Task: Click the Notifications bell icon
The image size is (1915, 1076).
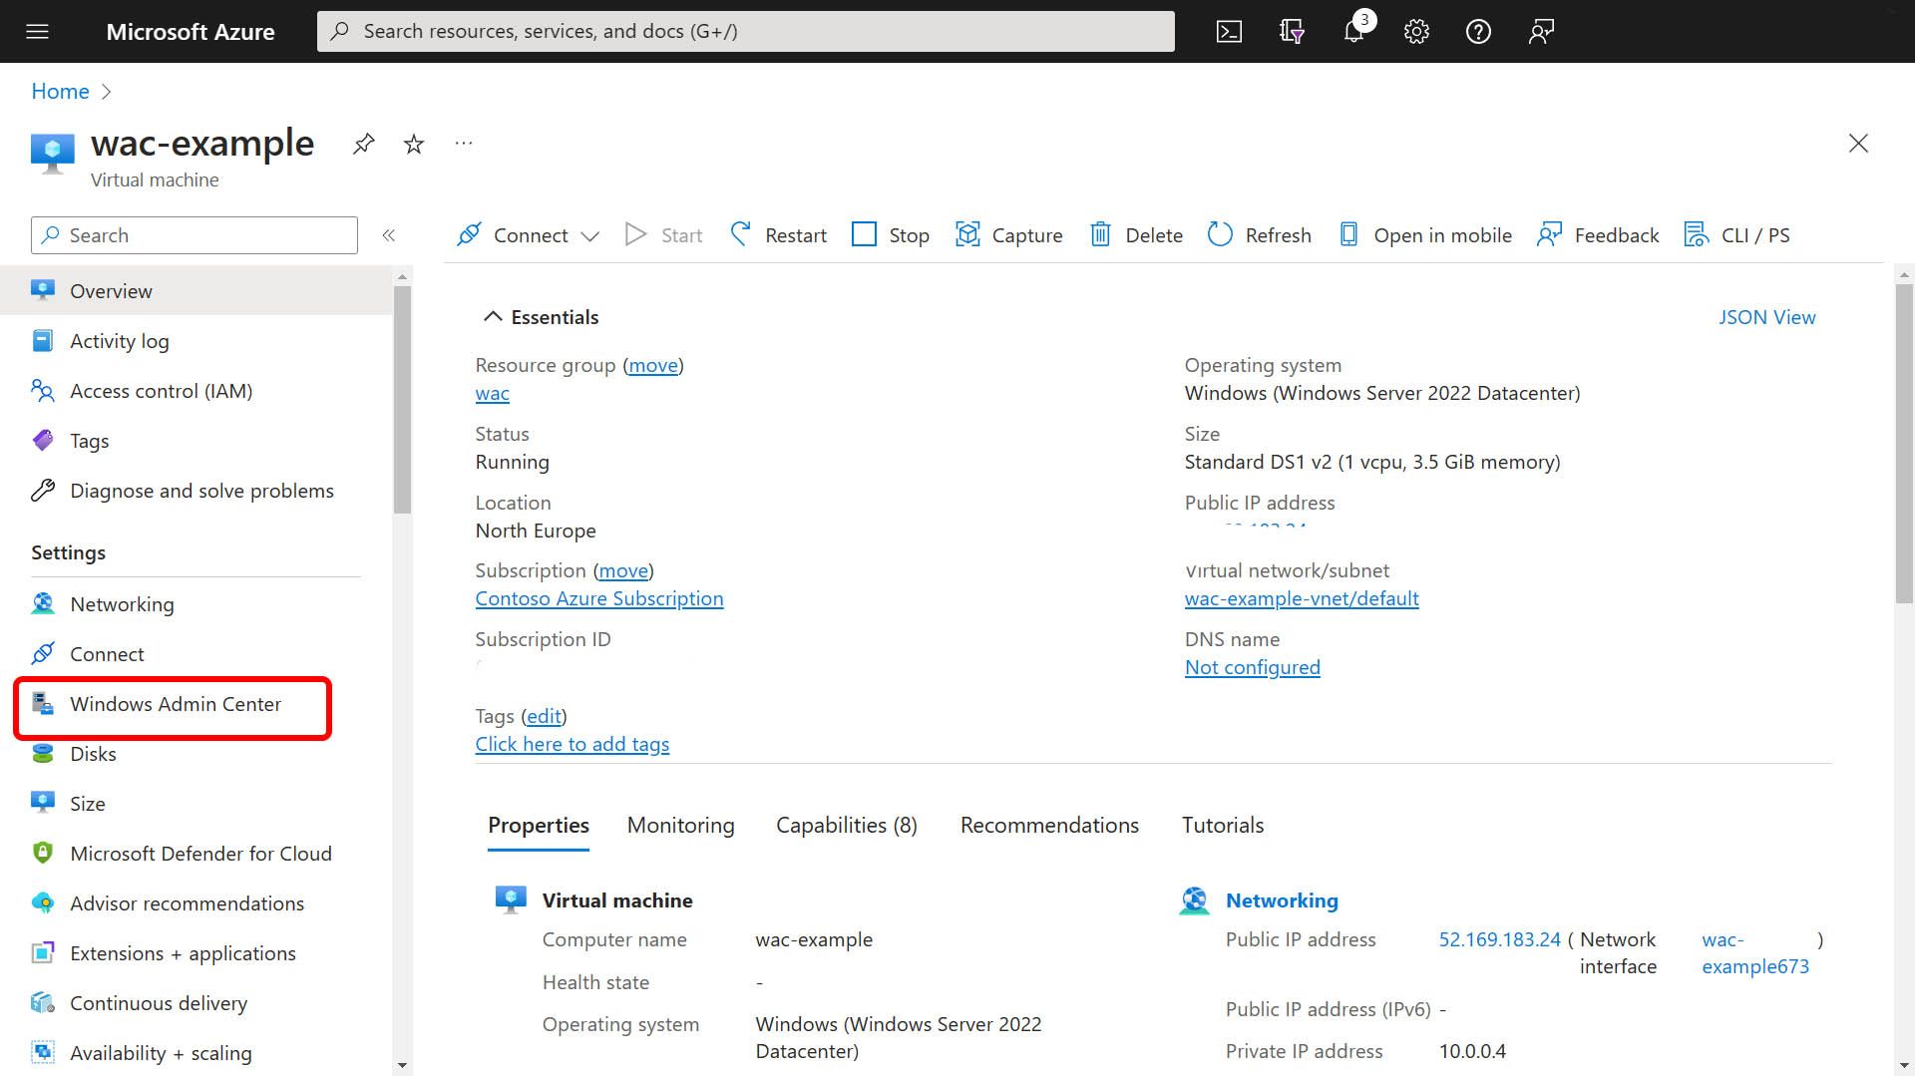Action: point(1353,31)
